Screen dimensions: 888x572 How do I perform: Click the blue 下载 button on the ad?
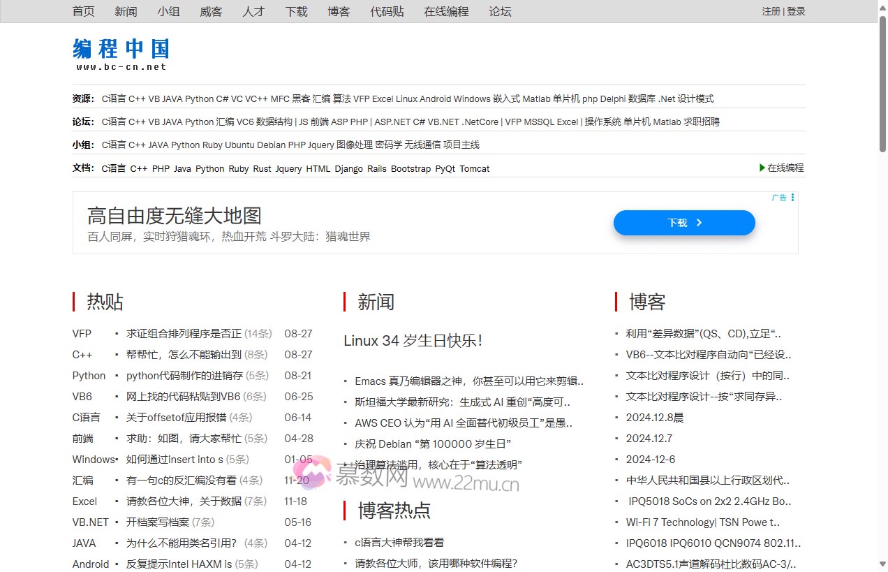683,222
